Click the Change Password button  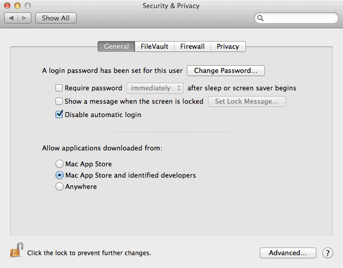pyautogui.click(x=226, y=71)
